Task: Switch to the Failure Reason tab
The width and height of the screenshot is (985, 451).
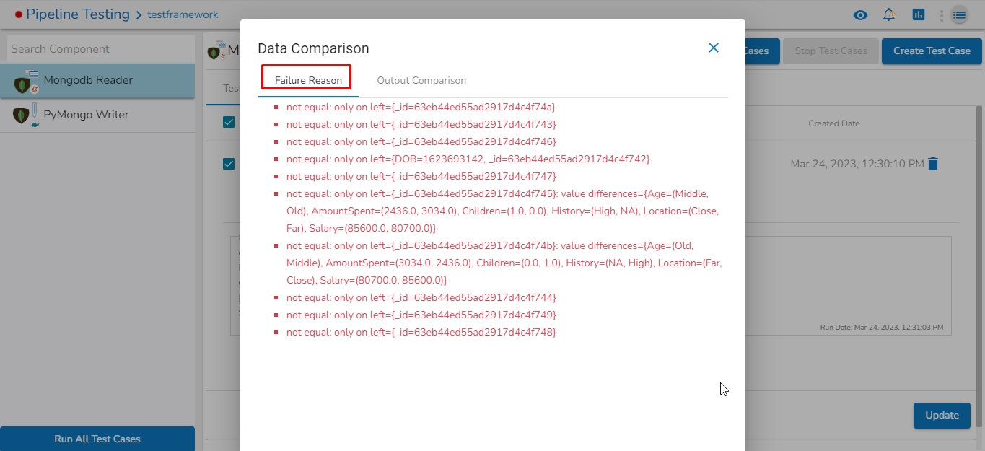Action: (308, 80)
